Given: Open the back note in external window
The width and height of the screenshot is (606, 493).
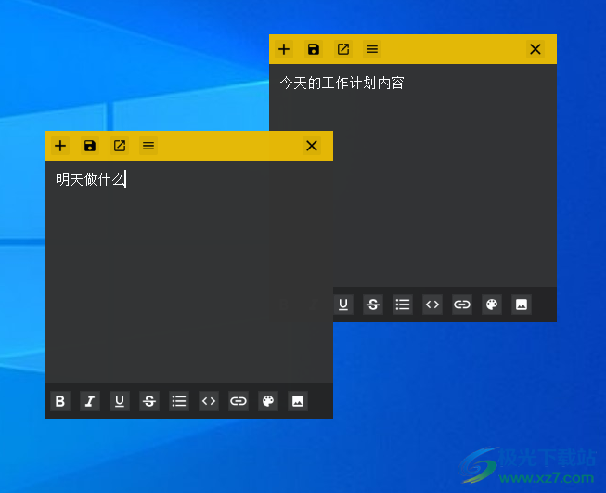Looking at the screenshot, I should pos(343,49).
